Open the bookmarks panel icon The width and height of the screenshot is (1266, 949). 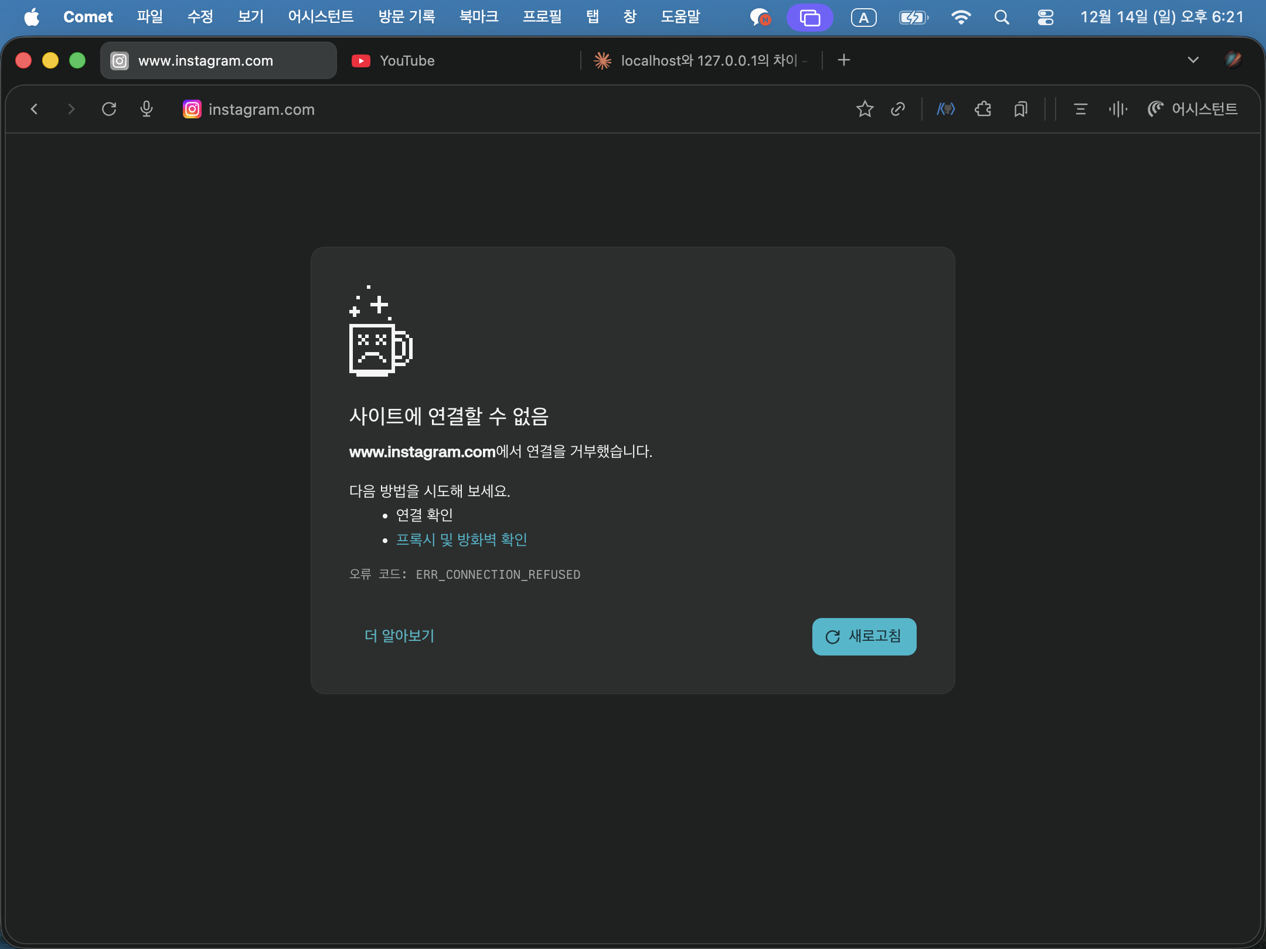1021,109
